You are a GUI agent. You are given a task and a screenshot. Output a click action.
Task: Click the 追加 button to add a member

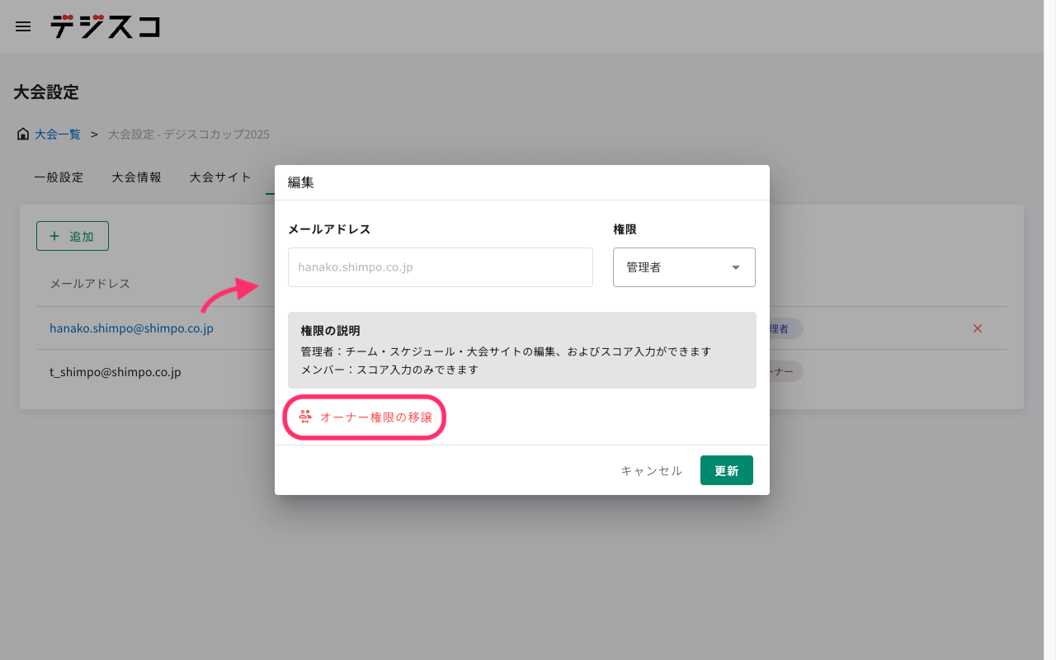pos(73,235)
